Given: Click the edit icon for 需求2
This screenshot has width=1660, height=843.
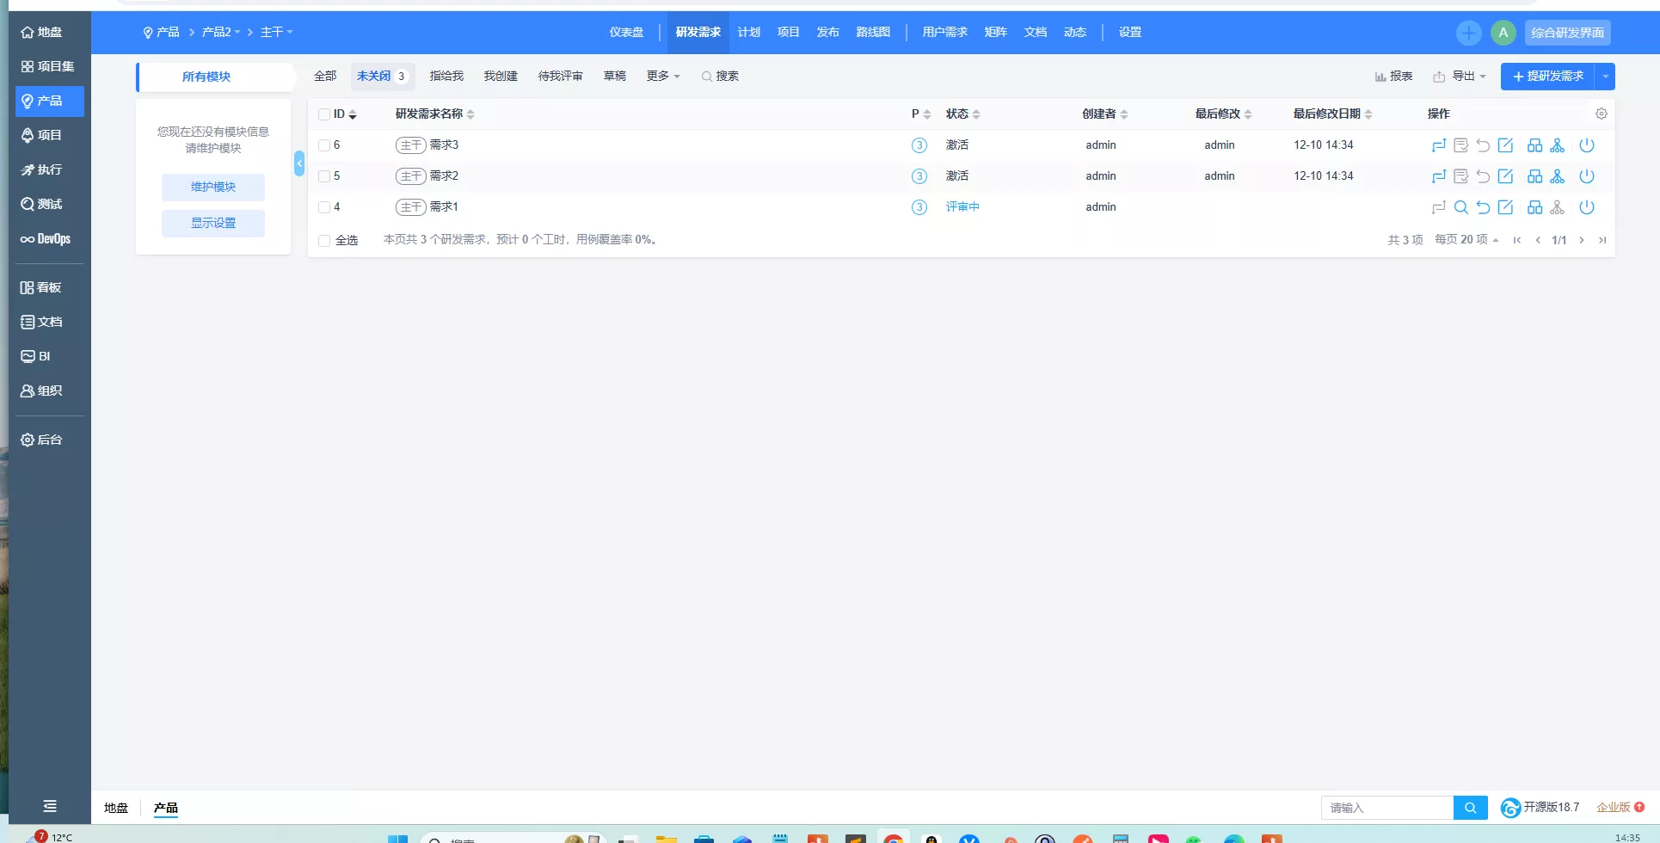Looking at the screenshot, I should click(x=1505, y=176).
